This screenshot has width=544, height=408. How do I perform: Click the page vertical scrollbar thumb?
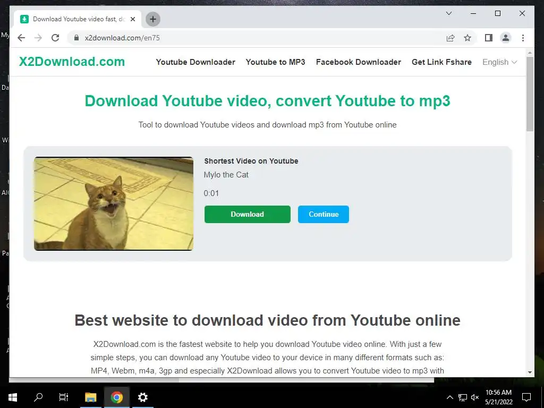[x=530, y=93]
